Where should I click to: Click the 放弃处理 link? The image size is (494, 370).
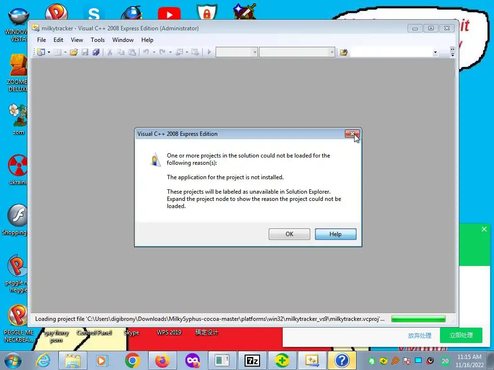click(x=419, y=335)
